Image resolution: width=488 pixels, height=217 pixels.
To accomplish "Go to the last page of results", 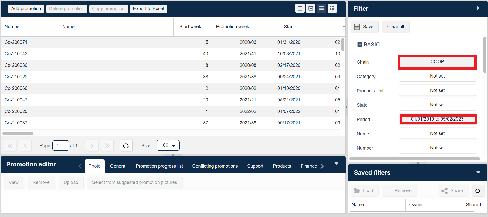I will tap(107, 146).
